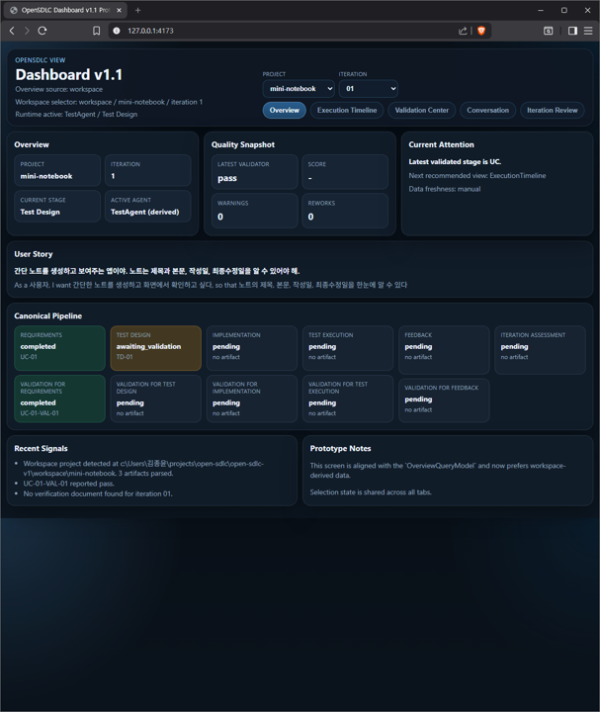
Task: Click 'Latest validated stage is UC.' text
Action: pos(455,161)
